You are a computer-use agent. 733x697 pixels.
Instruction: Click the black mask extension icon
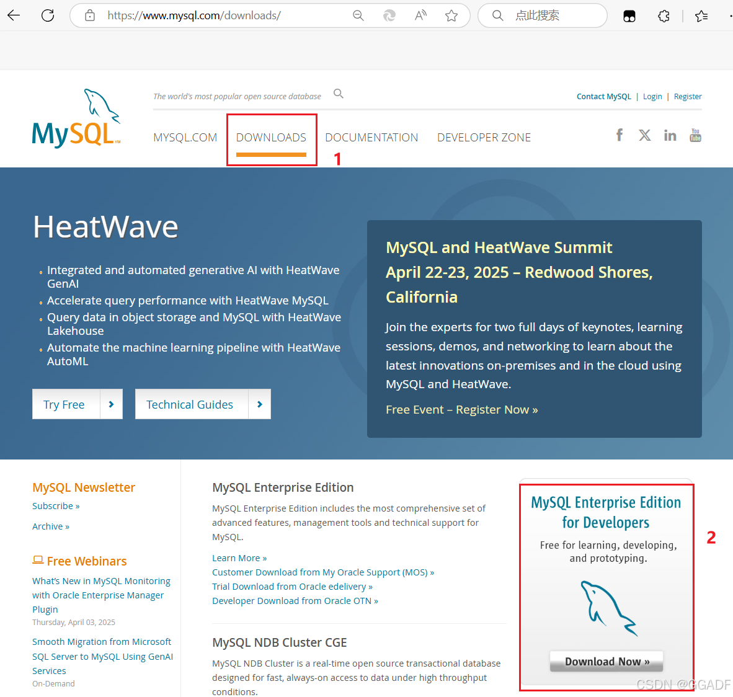(629, 16)
